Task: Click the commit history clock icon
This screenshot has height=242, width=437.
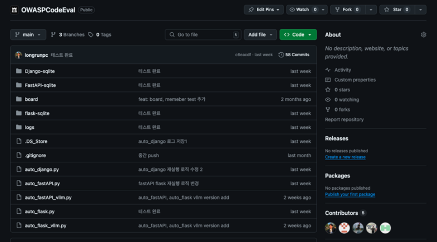Action: coord(281,55)
